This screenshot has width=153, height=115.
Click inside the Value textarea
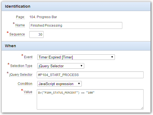tap(90, 99)
